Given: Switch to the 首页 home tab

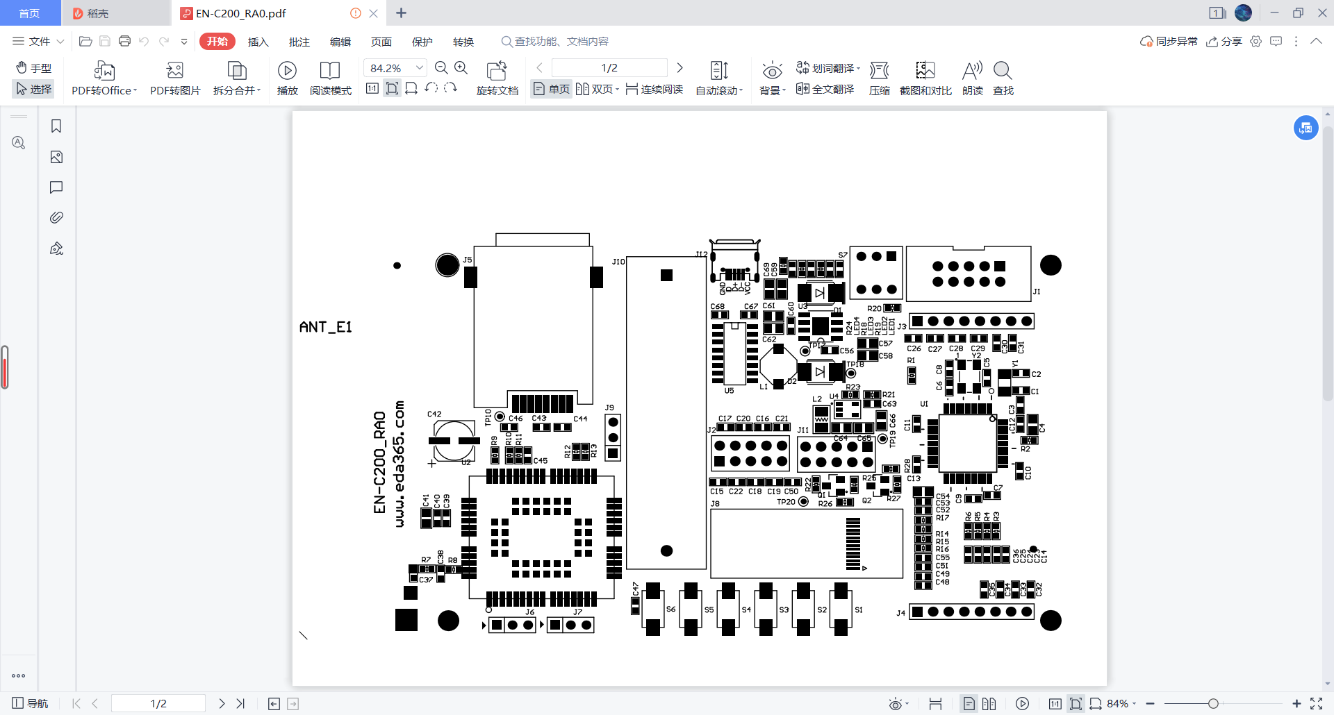Looking at the screenshot, I should point(29,13).
